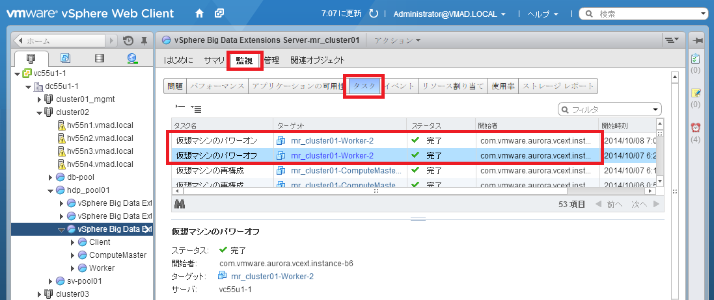Open the フィルタ filter dropdown arrow
Viewport: 714px width, 300px height.
click(655, 110)
